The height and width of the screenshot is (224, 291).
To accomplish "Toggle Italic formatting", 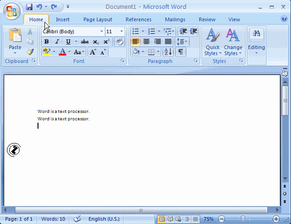I will (57, 42).
